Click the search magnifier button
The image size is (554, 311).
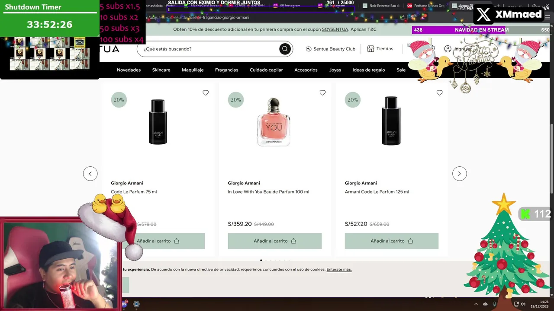point(285,49)
